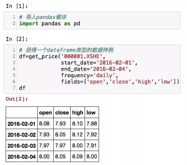Click line number 2 in cell 1

click(14, 23)
